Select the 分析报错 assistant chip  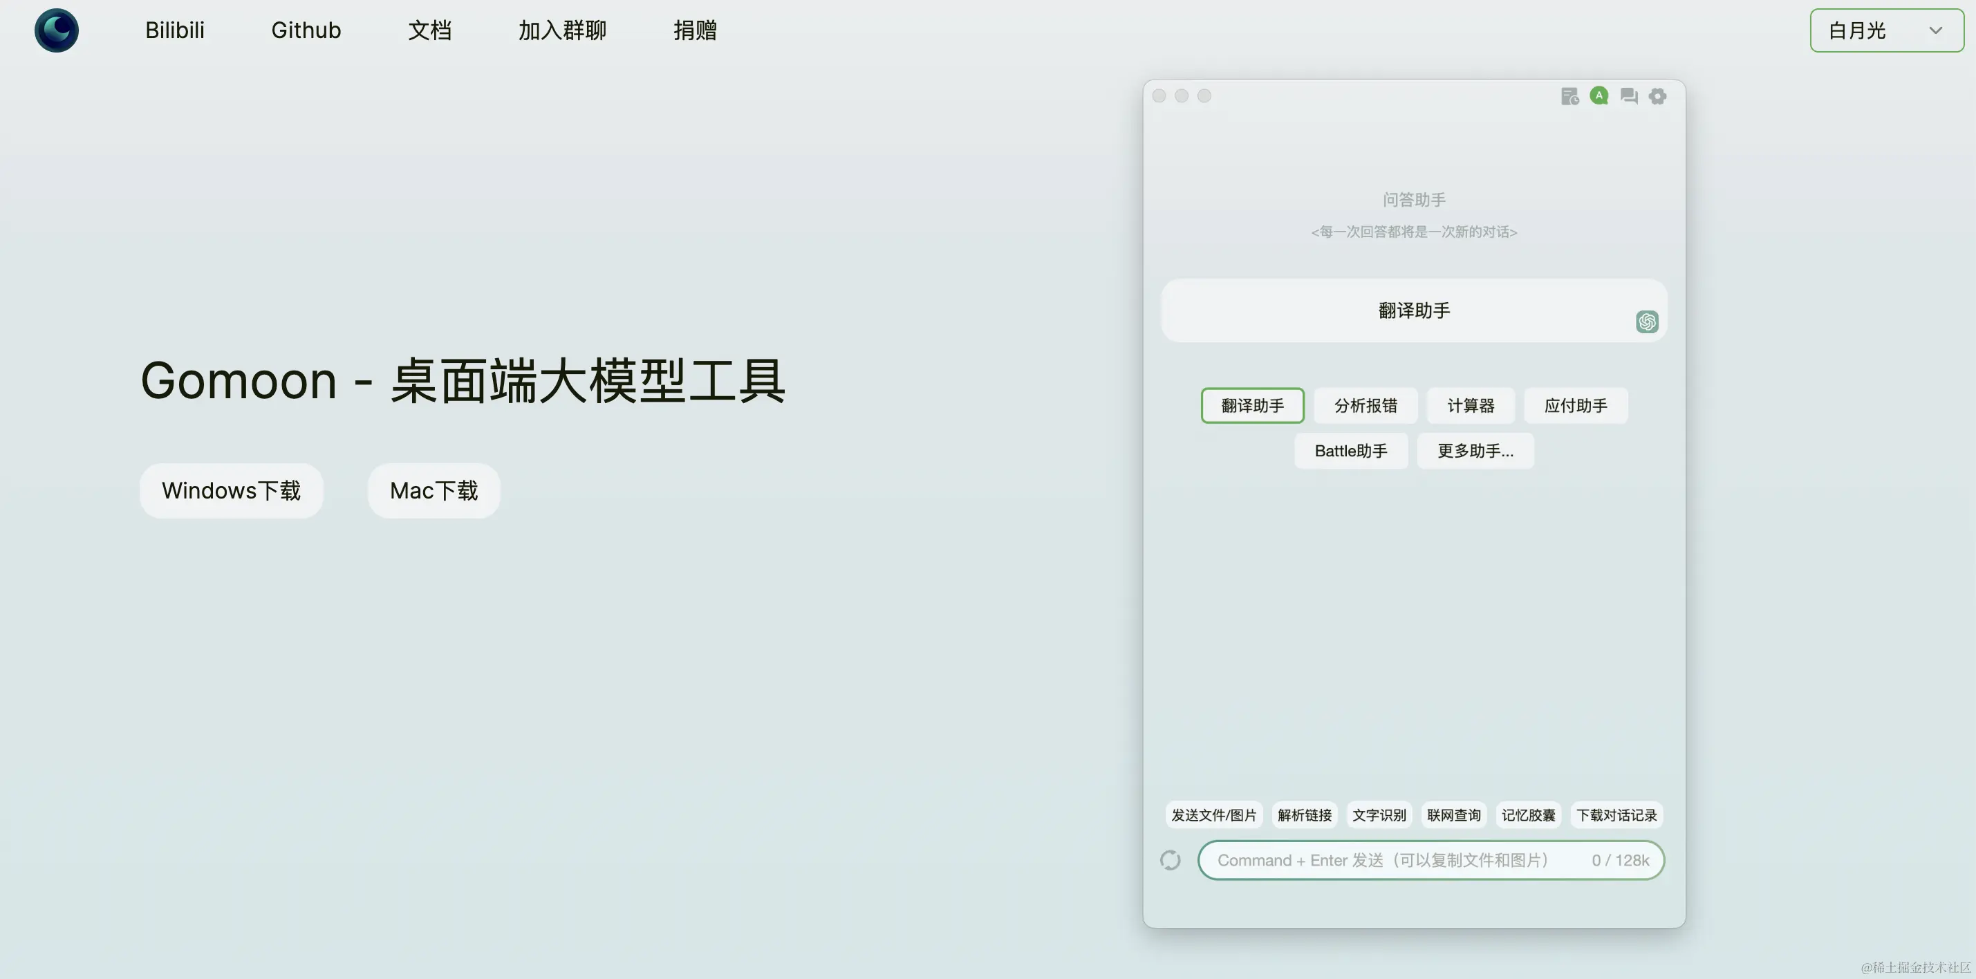(1365, 406)
